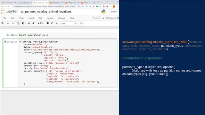Viewport: 205px width, 115px height.
Task: Click the table='animal_locations' line
Action: tap(39, 47)
